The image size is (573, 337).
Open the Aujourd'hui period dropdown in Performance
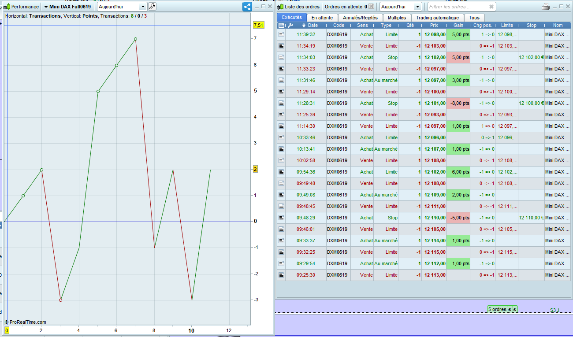pos(143,7)
